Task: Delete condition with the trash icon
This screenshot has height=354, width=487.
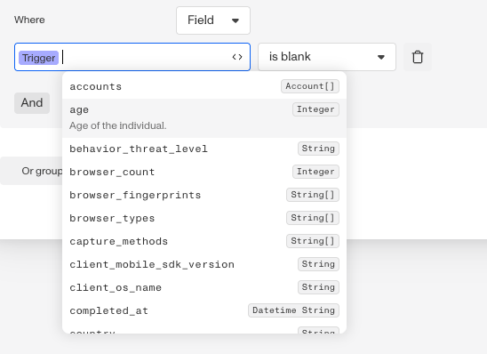Action: point(418,57)
